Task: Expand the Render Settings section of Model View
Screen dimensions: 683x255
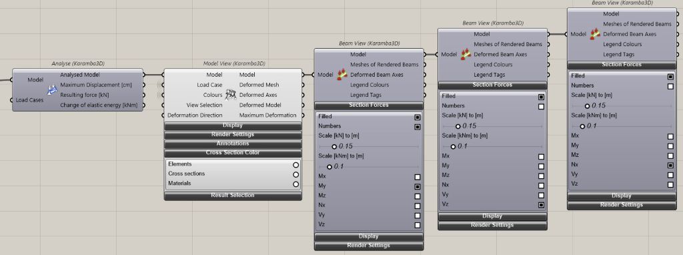Action: coord(233,134)
